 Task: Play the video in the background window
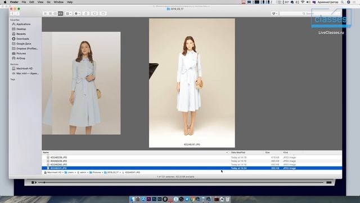tap(36, 183)
